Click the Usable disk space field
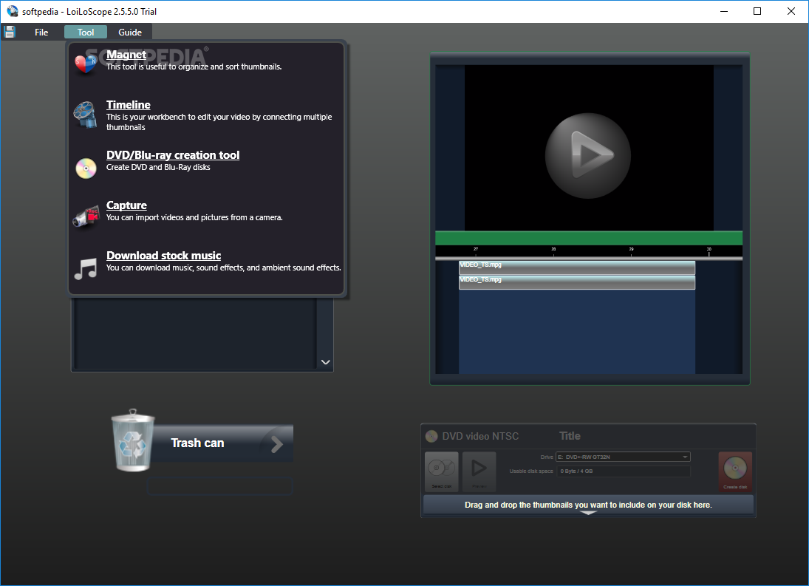The height and width of the screenshot is (586, 809). point(624,471)
